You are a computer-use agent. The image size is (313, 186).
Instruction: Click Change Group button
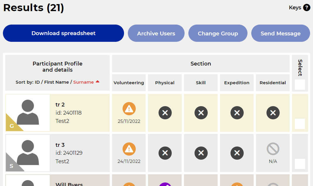[218, 33]
